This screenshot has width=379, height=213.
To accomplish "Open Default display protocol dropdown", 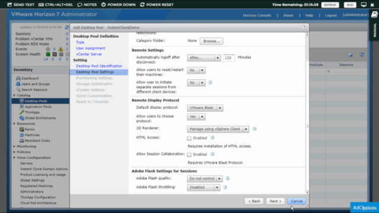I will point(205,108).
